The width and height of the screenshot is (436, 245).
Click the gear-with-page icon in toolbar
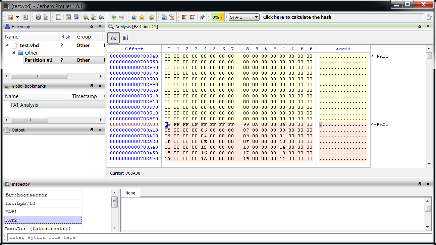coord(46,17)
